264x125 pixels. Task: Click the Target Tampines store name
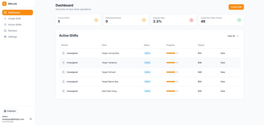(x=109, y=62)
